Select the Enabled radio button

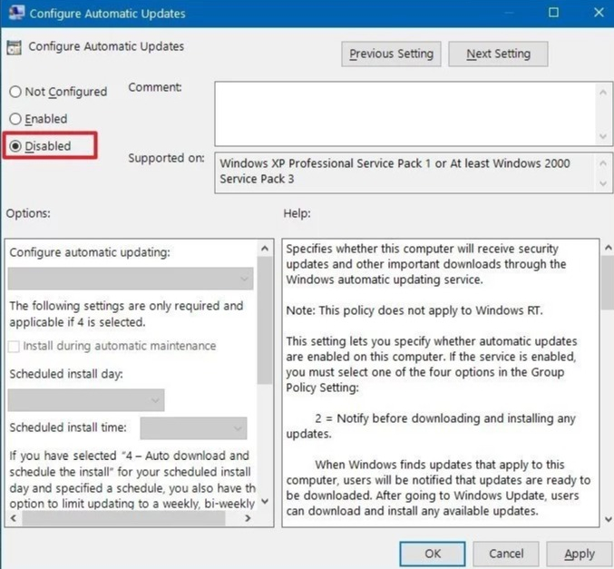click(x=15, y=119)
